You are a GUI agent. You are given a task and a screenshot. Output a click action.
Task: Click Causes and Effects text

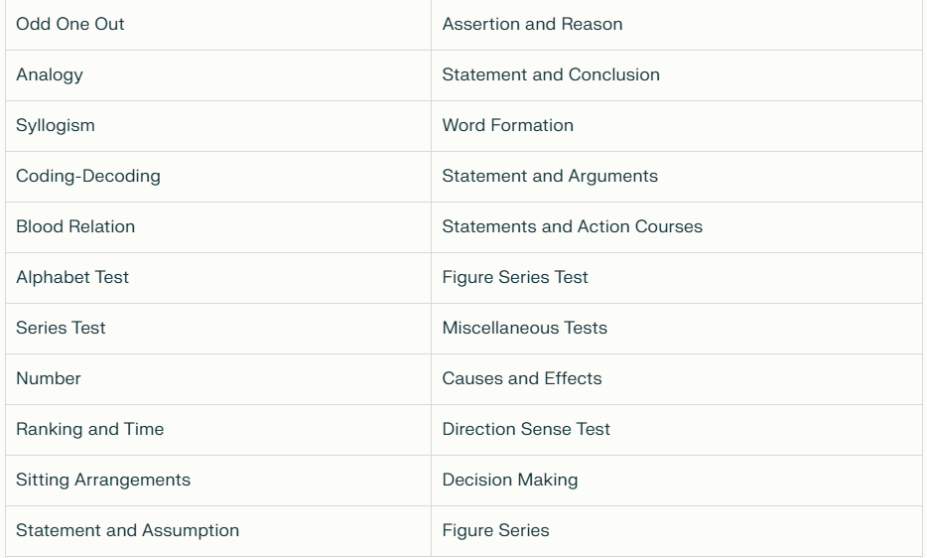pos(522,378)
